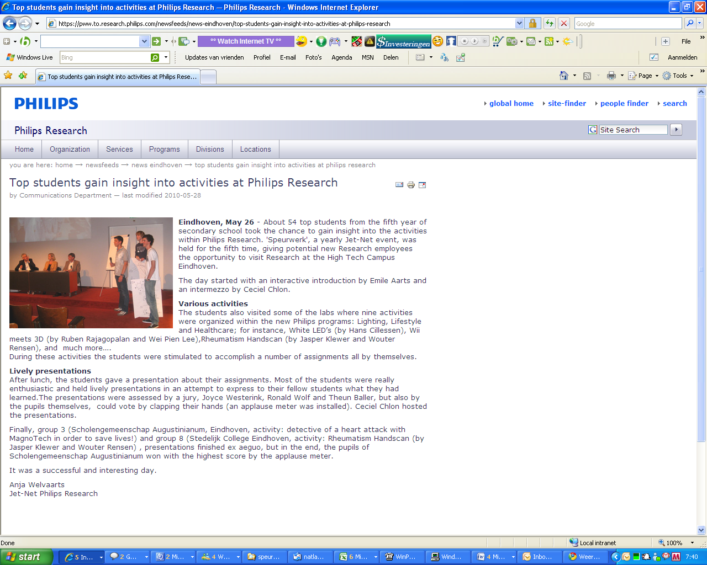Click the Site Search go arrow button

[676, 130]
